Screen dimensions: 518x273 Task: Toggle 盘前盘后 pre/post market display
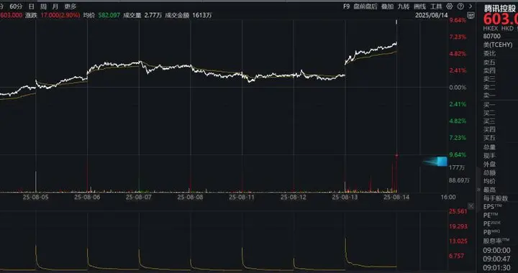tap(365, 6)
